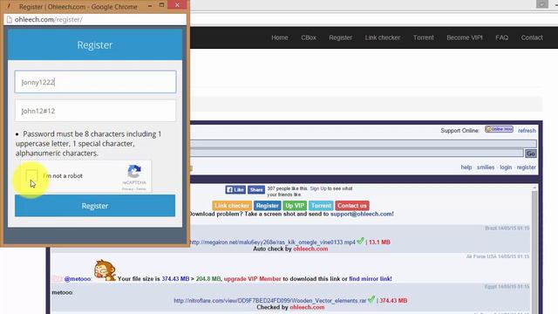Click ohleech.com link after Auto check by
This screenshot has width=558, height=314.
click(310, 249)
